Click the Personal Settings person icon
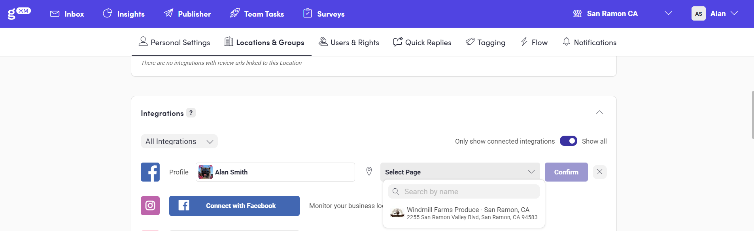Screen dimensions: 754x231 pos(143,42)
